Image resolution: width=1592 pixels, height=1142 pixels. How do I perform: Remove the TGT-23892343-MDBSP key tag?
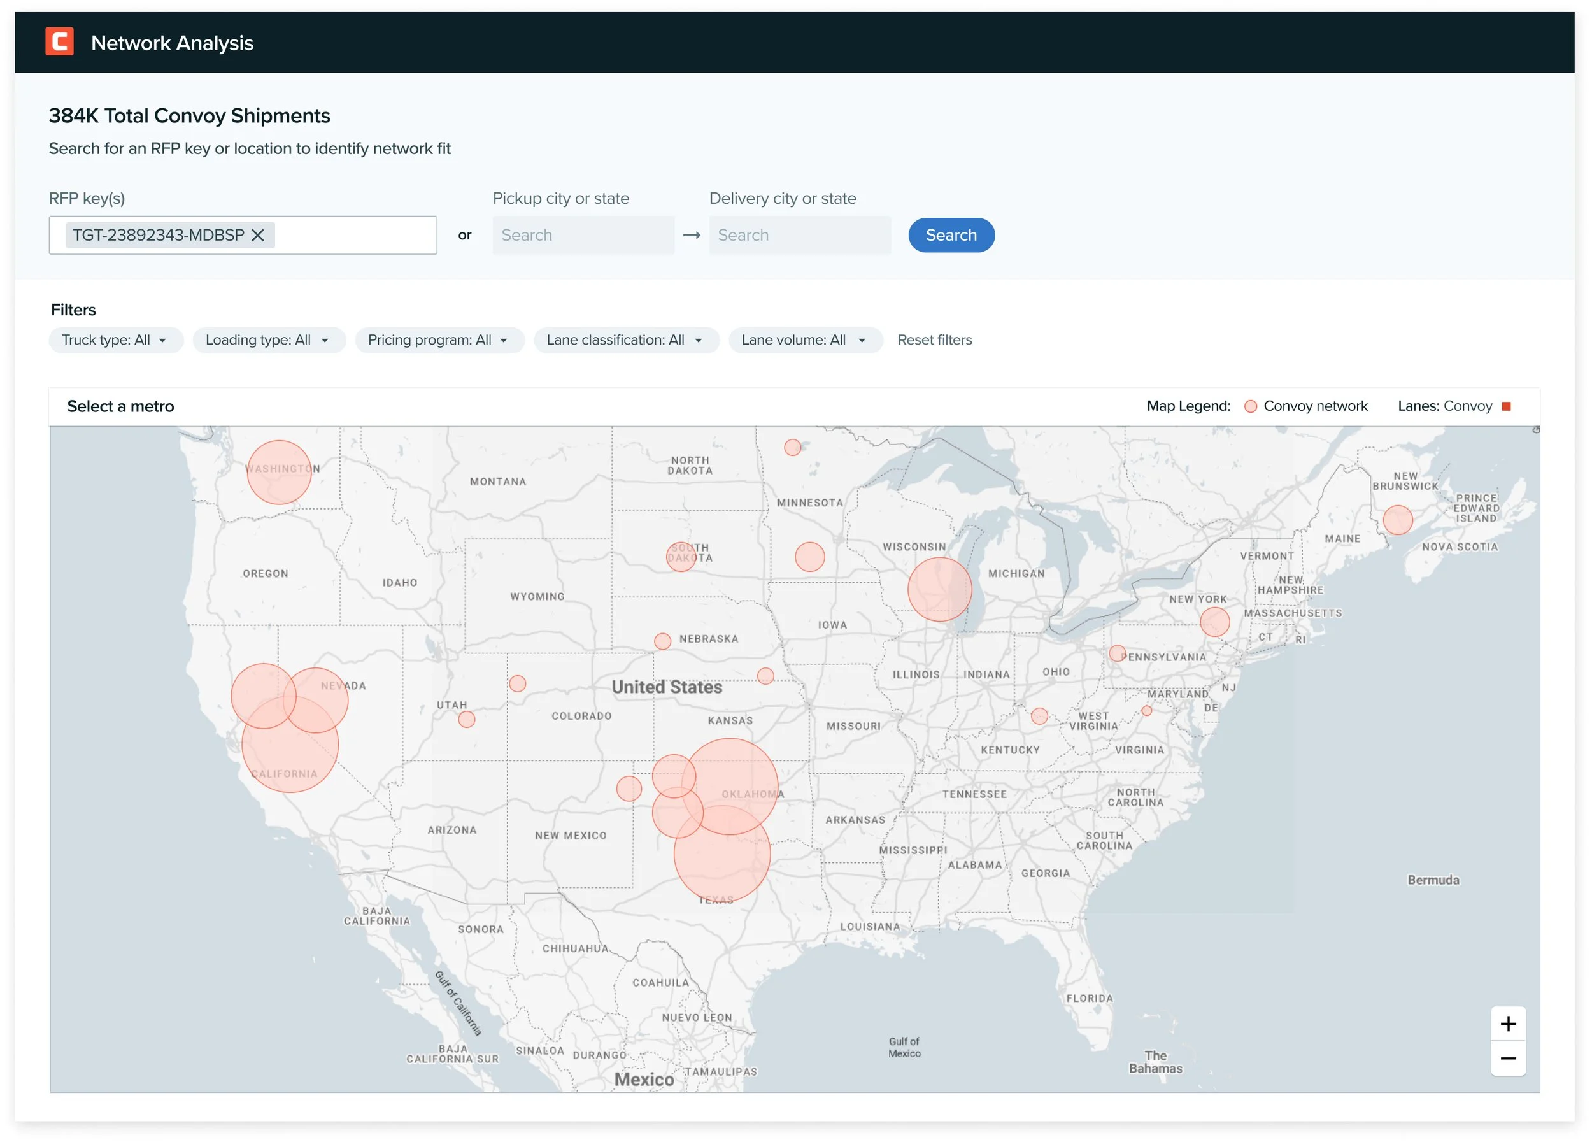258,235
